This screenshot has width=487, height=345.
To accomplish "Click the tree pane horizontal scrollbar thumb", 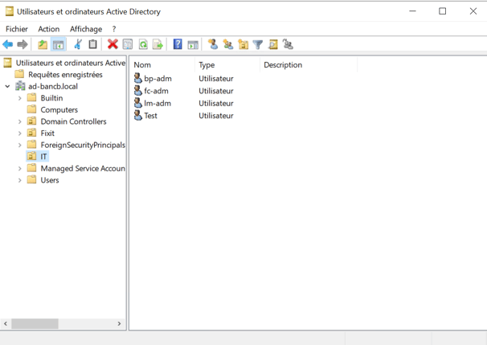I will point(35,323).
